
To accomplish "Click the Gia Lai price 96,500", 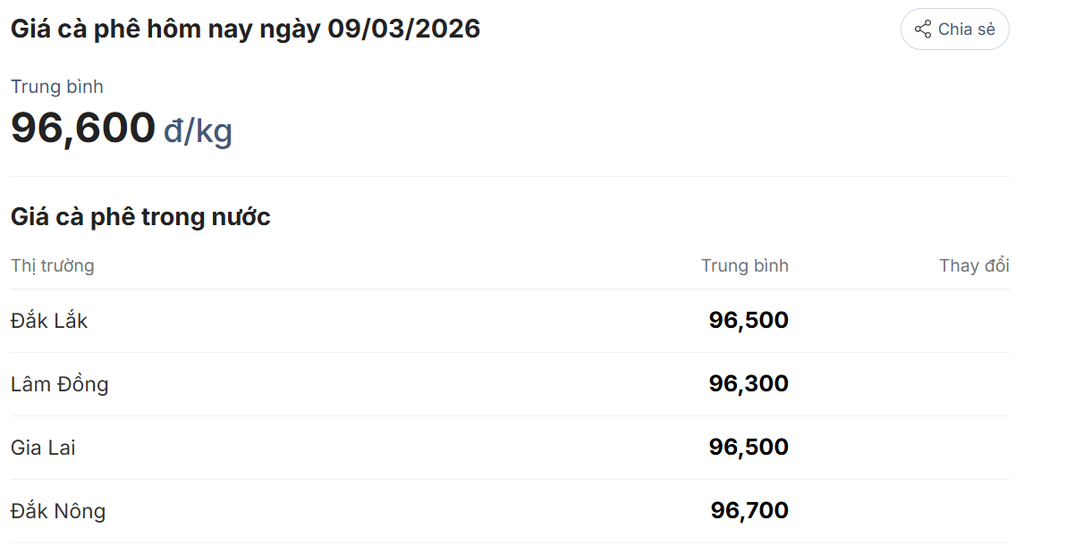I will click(749, 448).
